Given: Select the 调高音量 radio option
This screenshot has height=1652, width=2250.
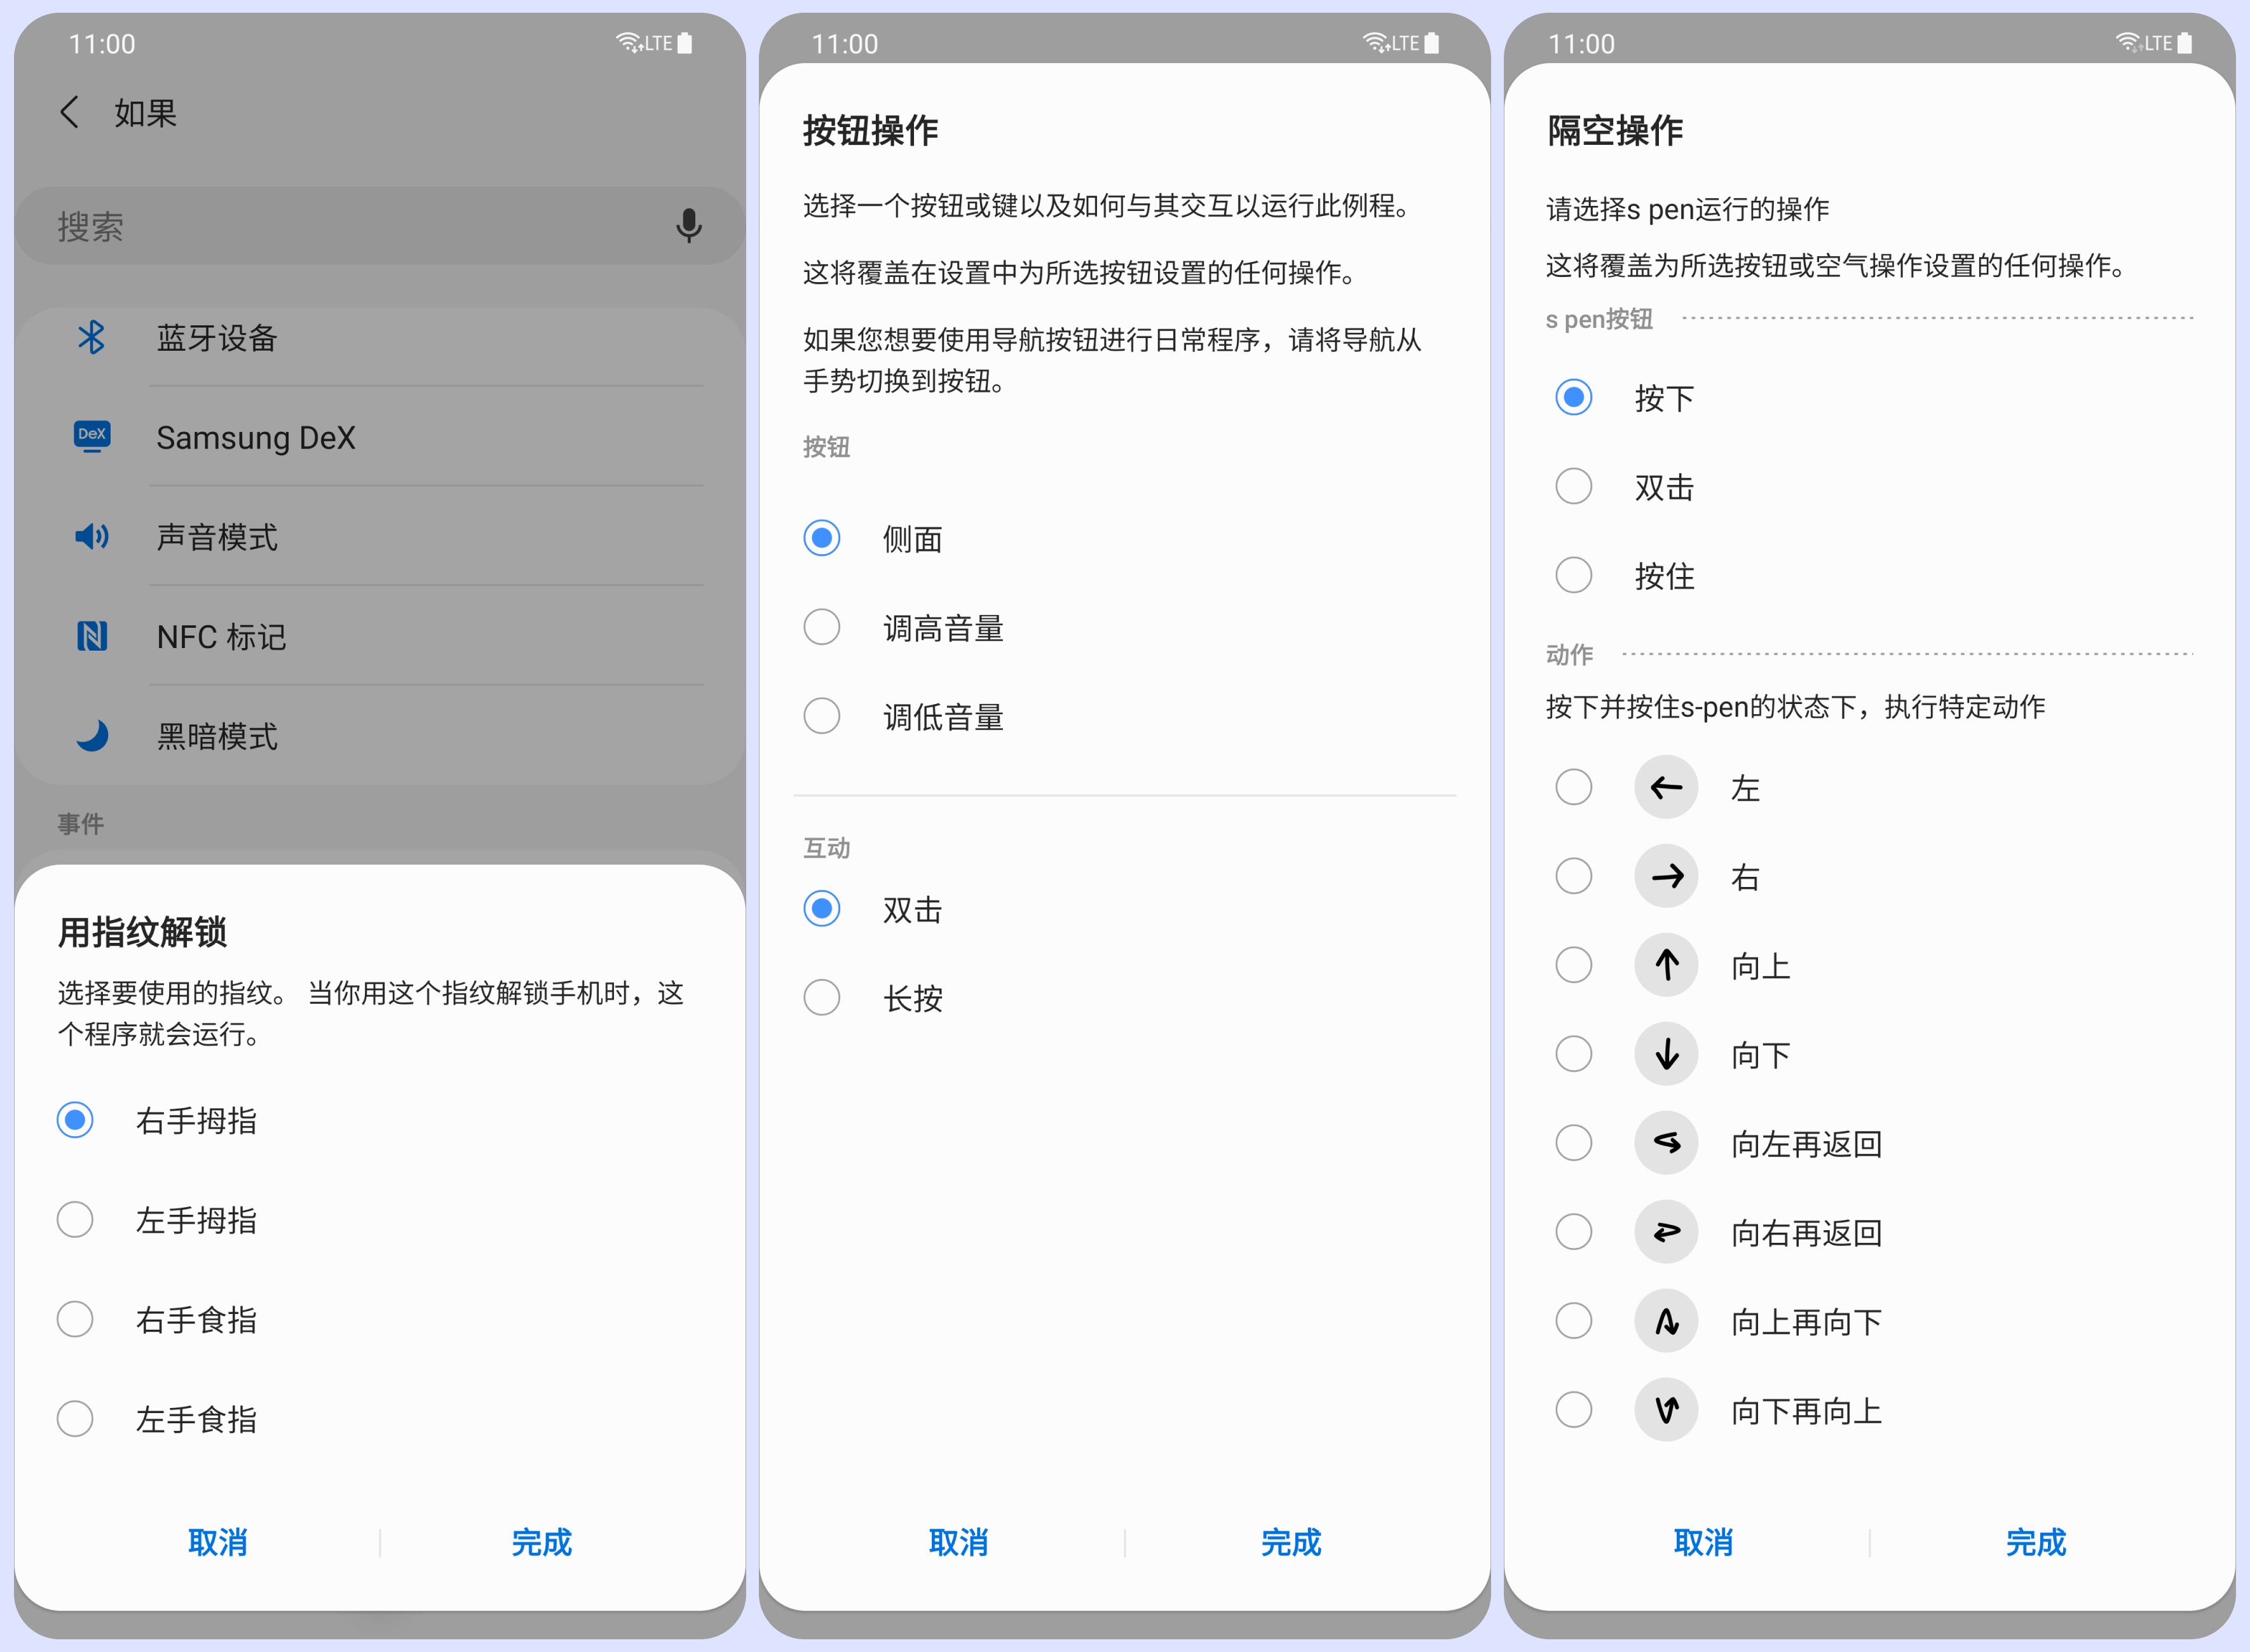Looking at the screenshot, I should pyautogui.click(x=821, y=628).
